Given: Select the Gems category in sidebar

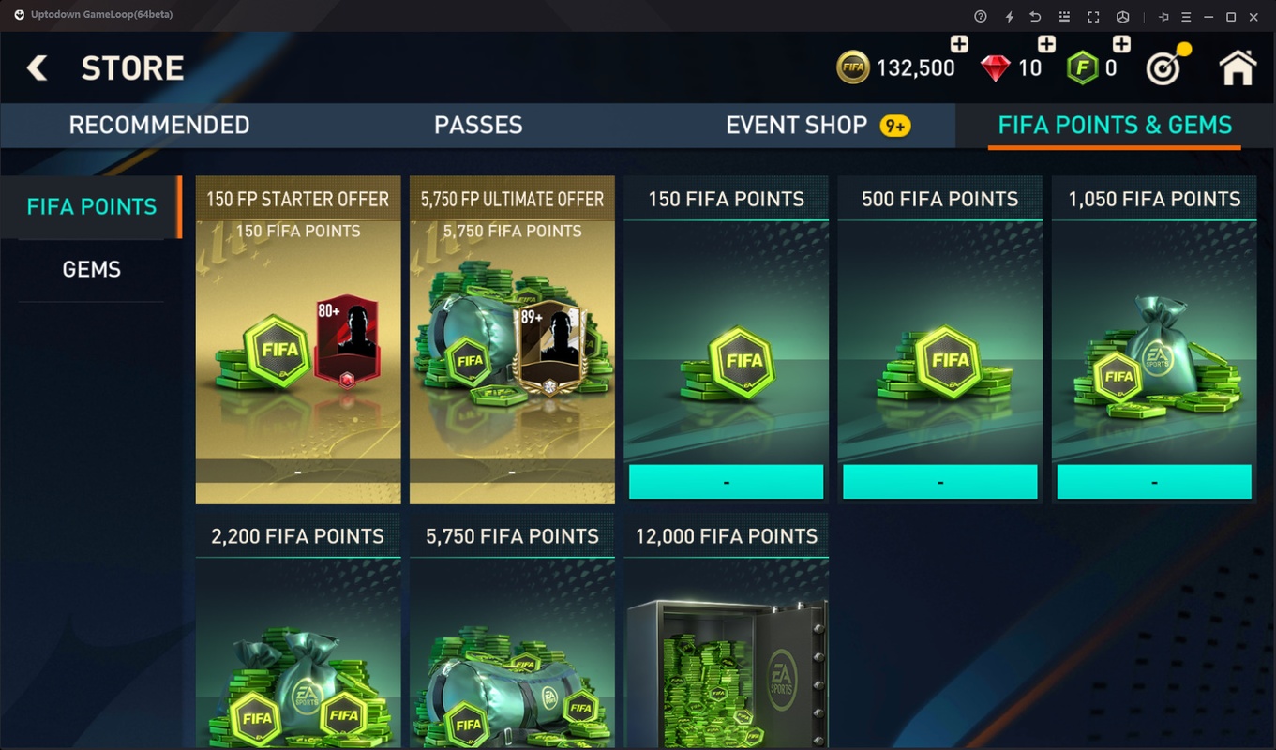Looking at the screenshot, I should tap(91, 270).
